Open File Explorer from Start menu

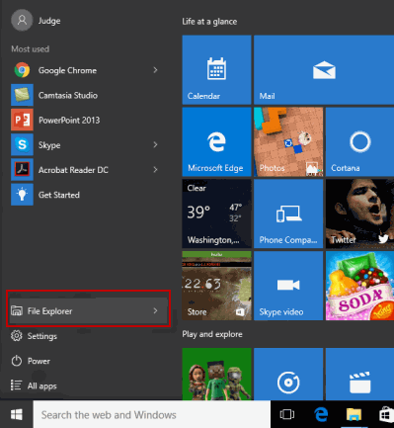pos(88,310)
